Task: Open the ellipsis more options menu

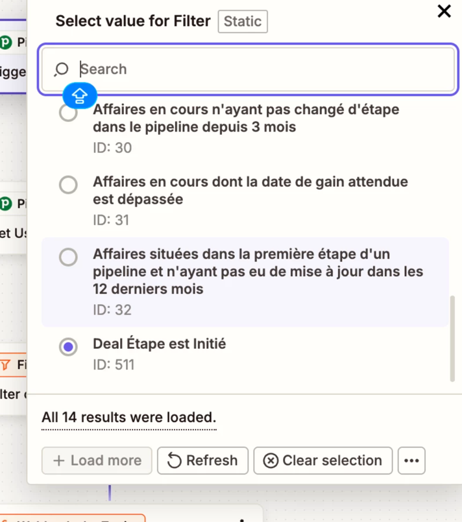Action: coord(411,461)
